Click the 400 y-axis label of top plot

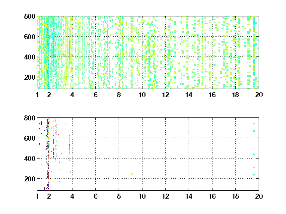30,57
